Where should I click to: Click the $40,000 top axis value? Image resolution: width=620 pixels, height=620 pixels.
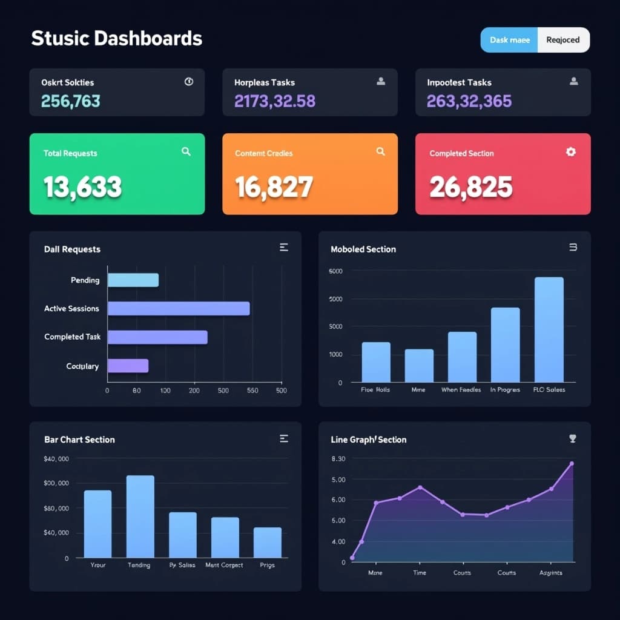pos(56,459)
